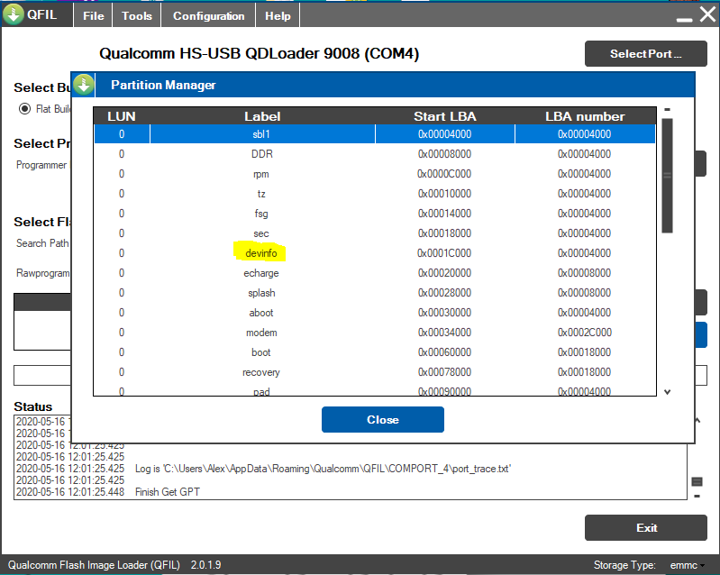720x575 pixels.
Task: Click the Exit button
Action: [x=645, y=528]
